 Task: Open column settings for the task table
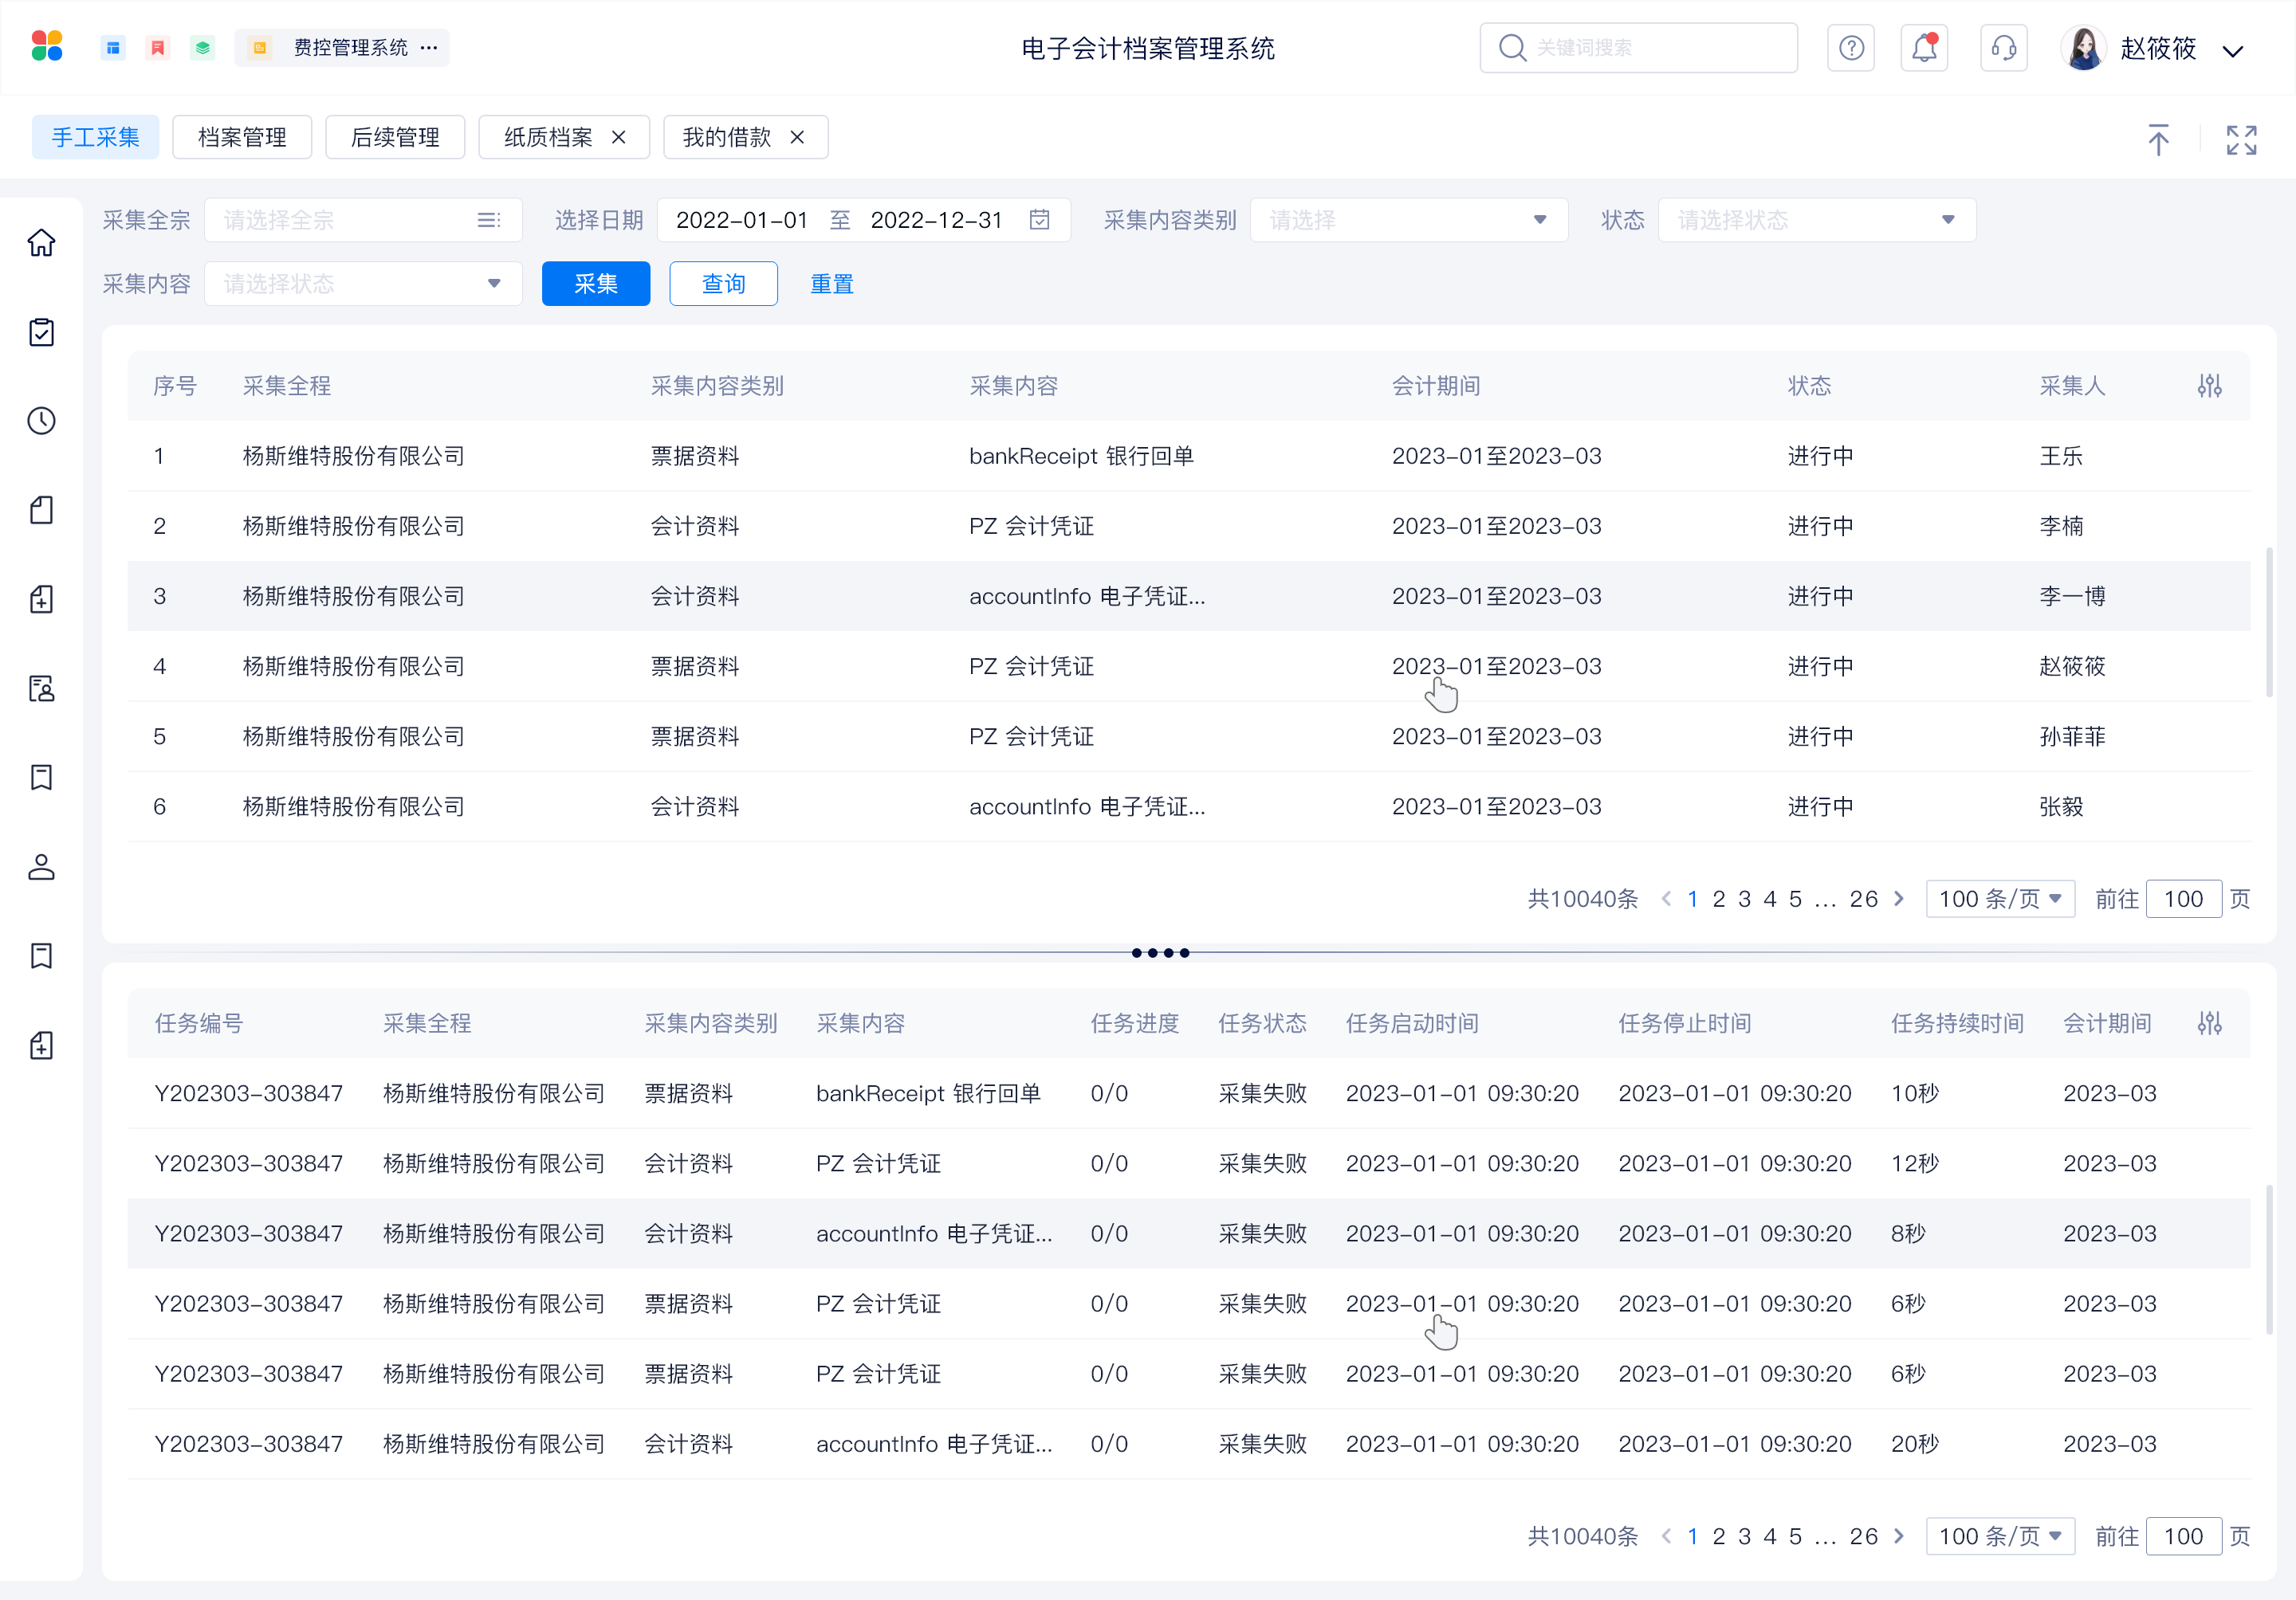[2209, 1023]
